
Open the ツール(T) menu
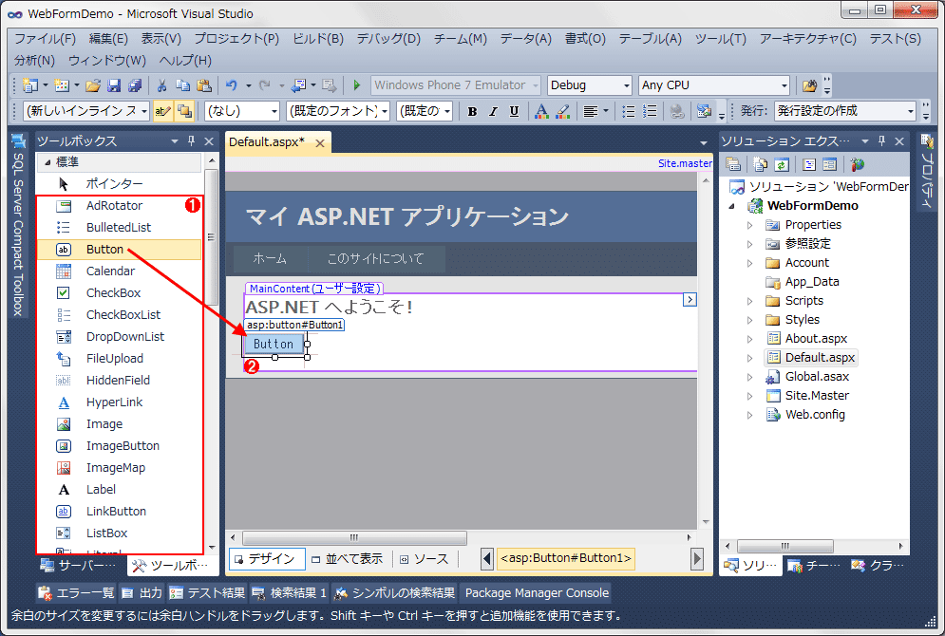click(x=721, y=39)
